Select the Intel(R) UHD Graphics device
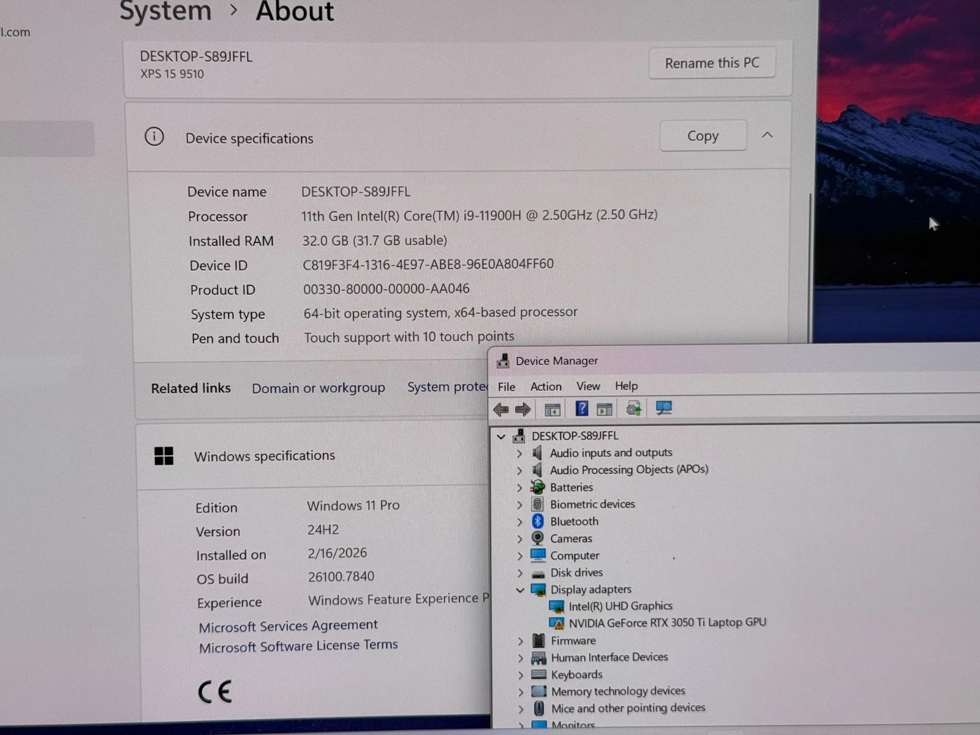 tap(620, 606)
